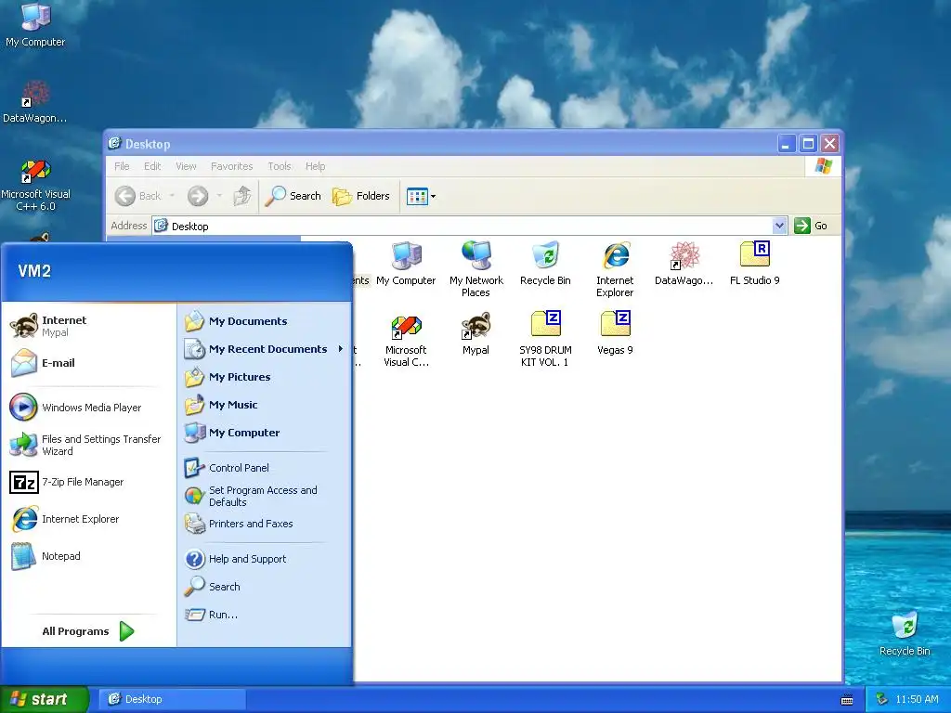Open Set Program Access and Defaults
Viewport: 951px width, 713px height.
tap(265, 496)
